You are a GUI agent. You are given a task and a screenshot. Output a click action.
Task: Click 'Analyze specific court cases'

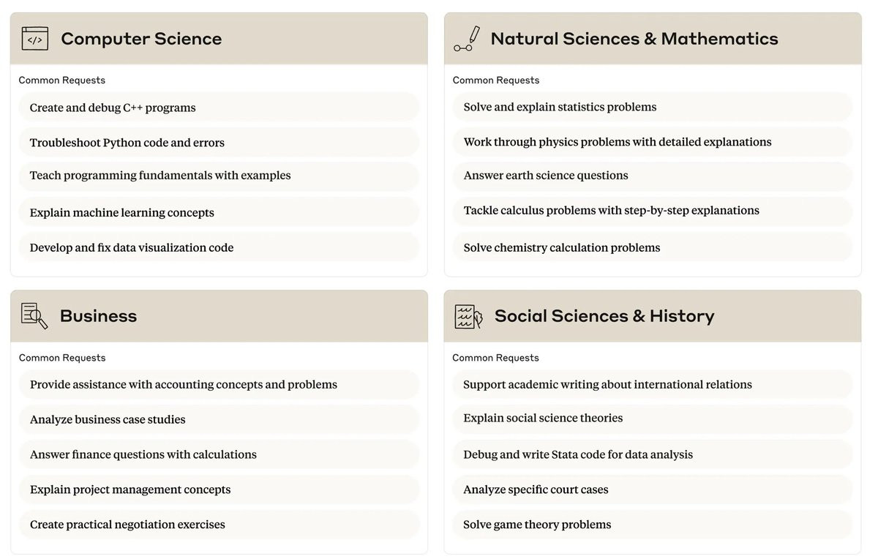point(536,490)
